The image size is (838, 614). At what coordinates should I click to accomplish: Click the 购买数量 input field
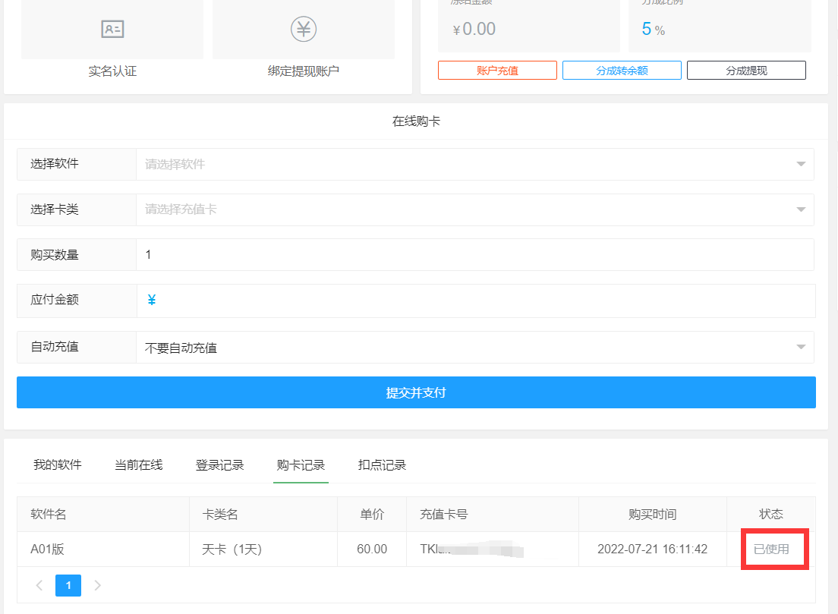coord(474,255)
